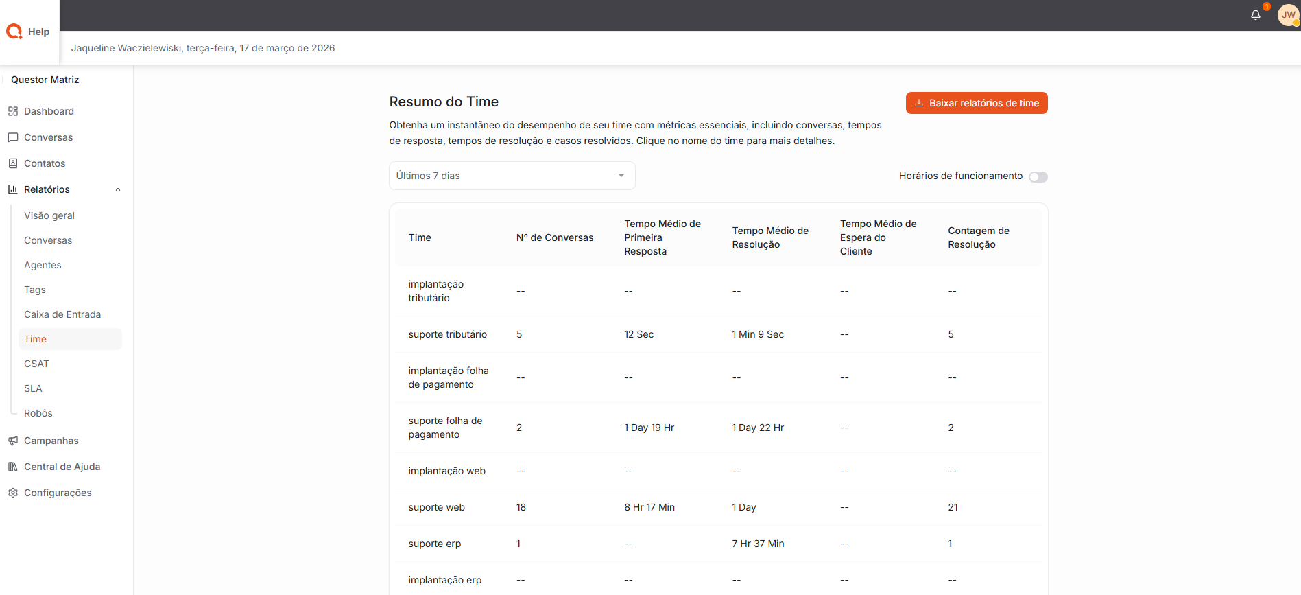The image size is (1301, 595).
Task: Click the Configurações gear icon
Action: click(x=13, y=493)
